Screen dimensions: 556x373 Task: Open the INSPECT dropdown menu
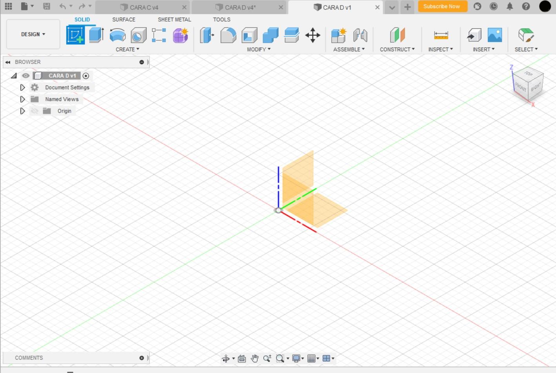point(440,49)
